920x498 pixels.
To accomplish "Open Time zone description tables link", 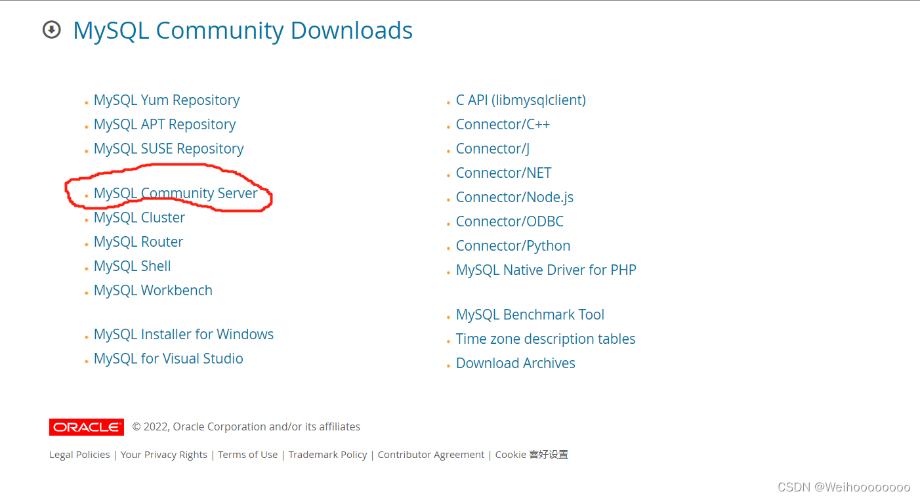I will (546, 339).
